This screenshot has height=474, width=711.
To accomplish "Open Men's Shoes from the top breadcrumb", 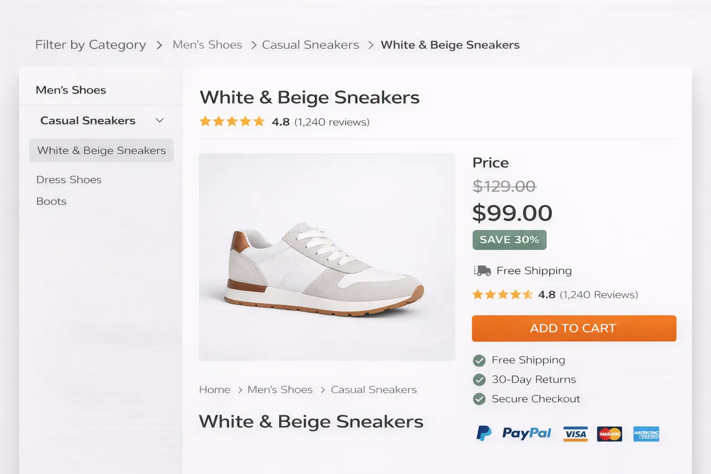I will coord(207,44).
